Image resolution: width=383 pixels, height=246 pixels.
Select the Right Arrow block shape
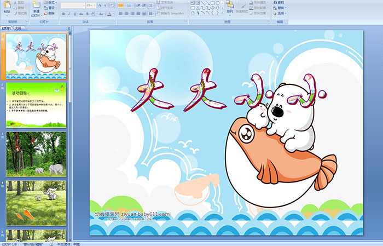212,8
